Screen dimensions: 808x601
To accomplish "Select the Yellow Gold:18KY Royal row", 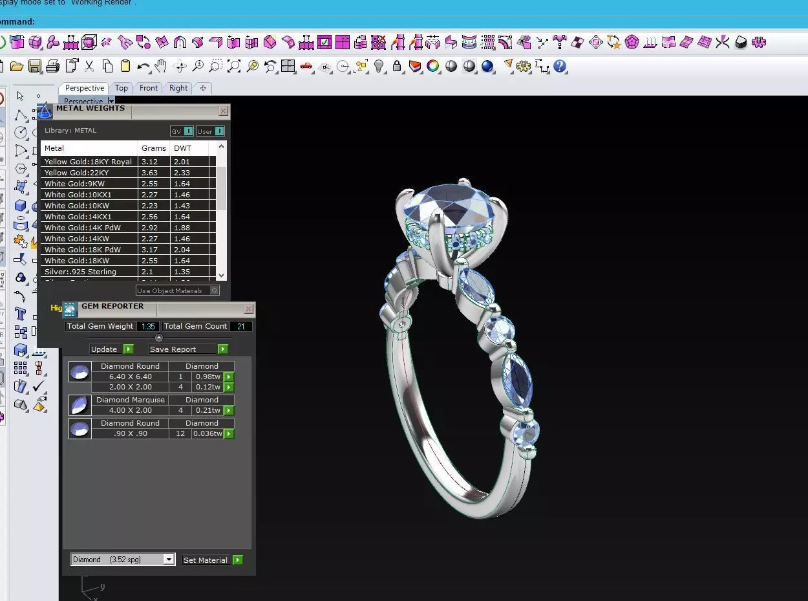I will (125, 162).
